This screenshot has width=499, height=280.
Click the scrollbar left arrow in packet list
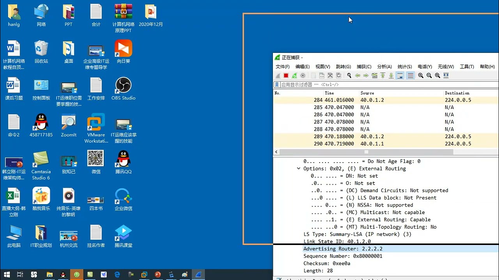[276, 152]
